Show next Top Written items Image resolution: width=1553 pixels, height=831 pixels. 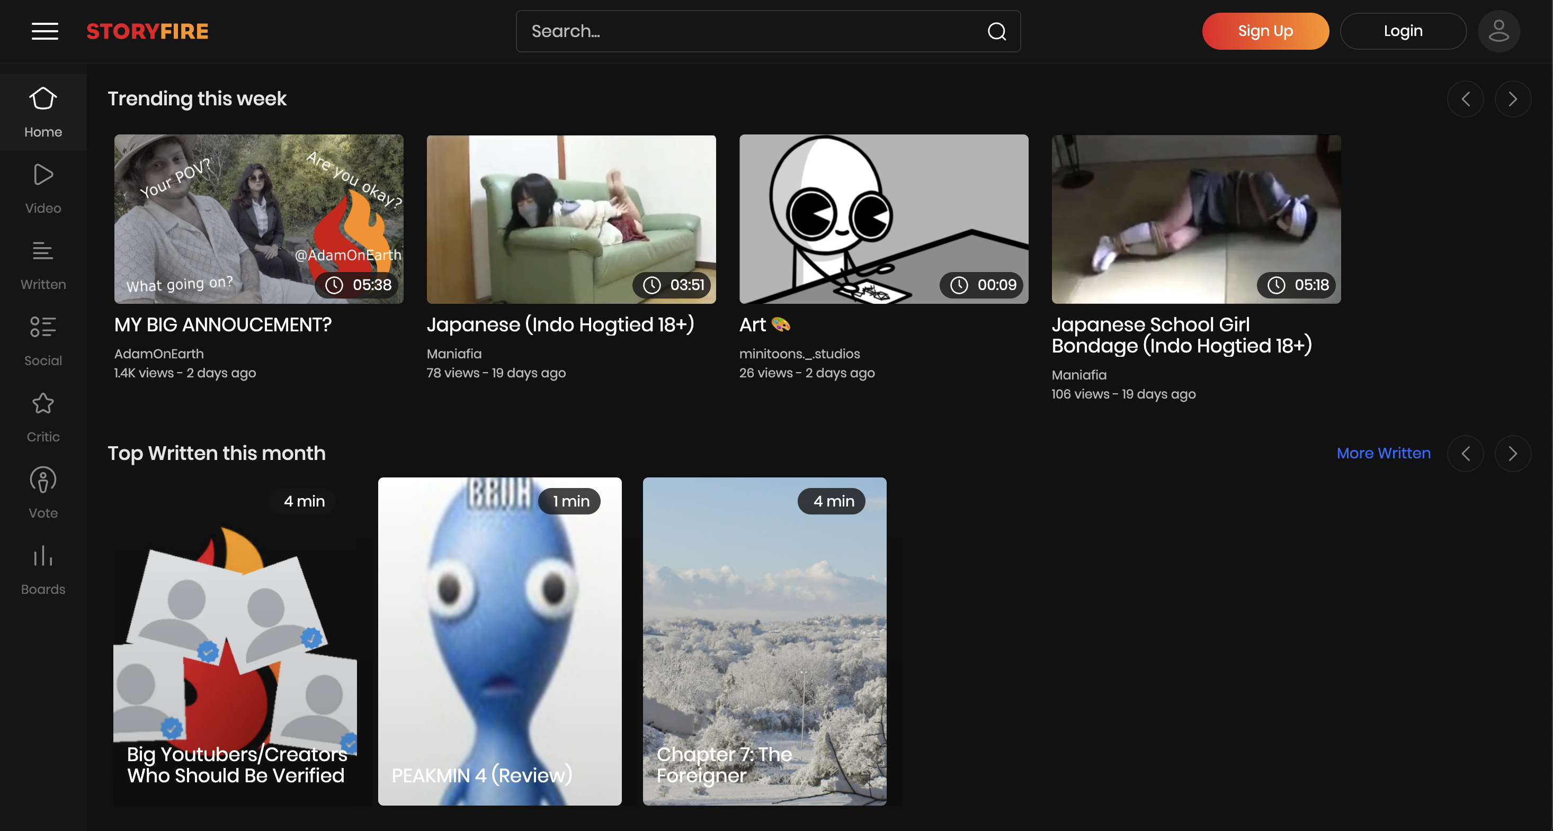(1513, 453)
